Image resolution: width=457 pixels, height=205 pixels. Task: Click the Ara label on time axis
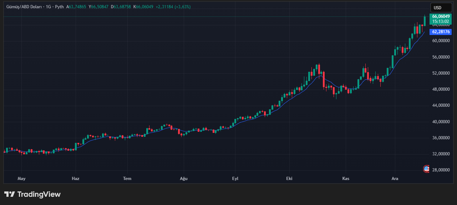tap(395, 178)
